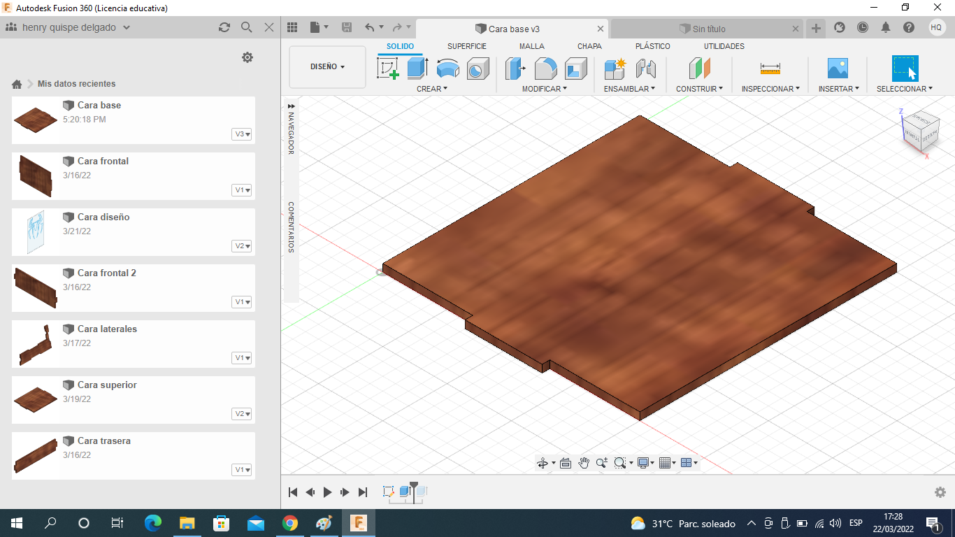Viewport: 955px width, 537px height.
Task: Click the ViewCube orientation cube
Action: (x=919, y=130)
